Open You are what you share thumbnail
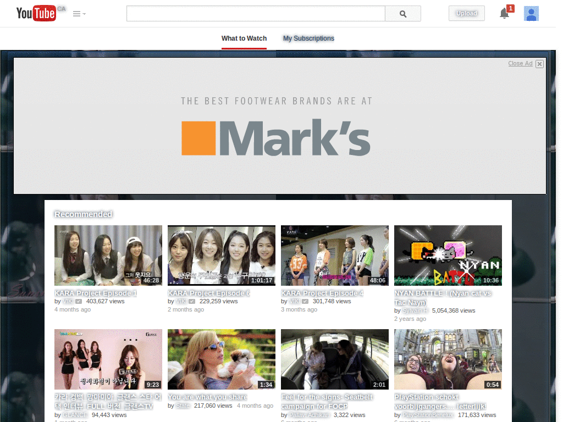This screenshot has height=422, width=563. click(222, 359)
